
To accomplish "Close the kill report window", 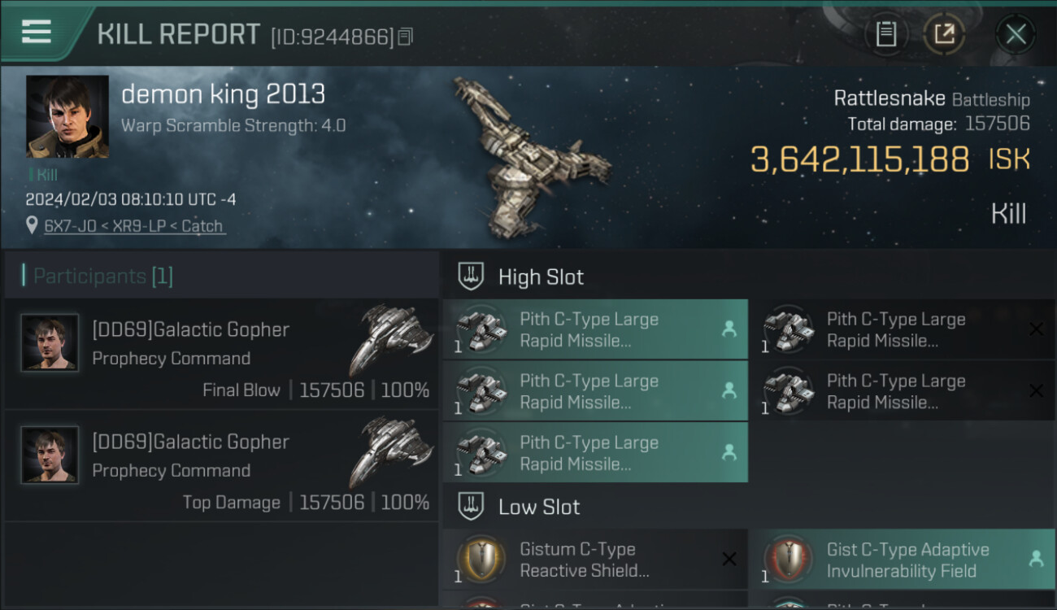I will (x=1016, y=34).
